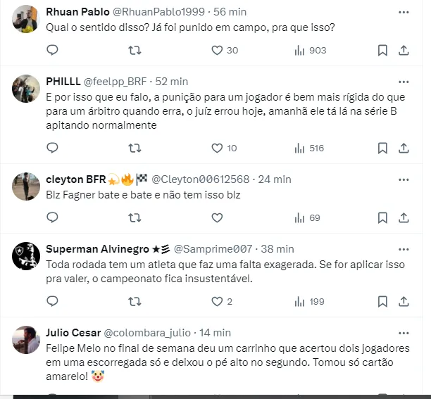This screenshot has height=399, width=431.
Task: Open more options on Superman Alvinegro's tweet
Action: pos(404,248)
